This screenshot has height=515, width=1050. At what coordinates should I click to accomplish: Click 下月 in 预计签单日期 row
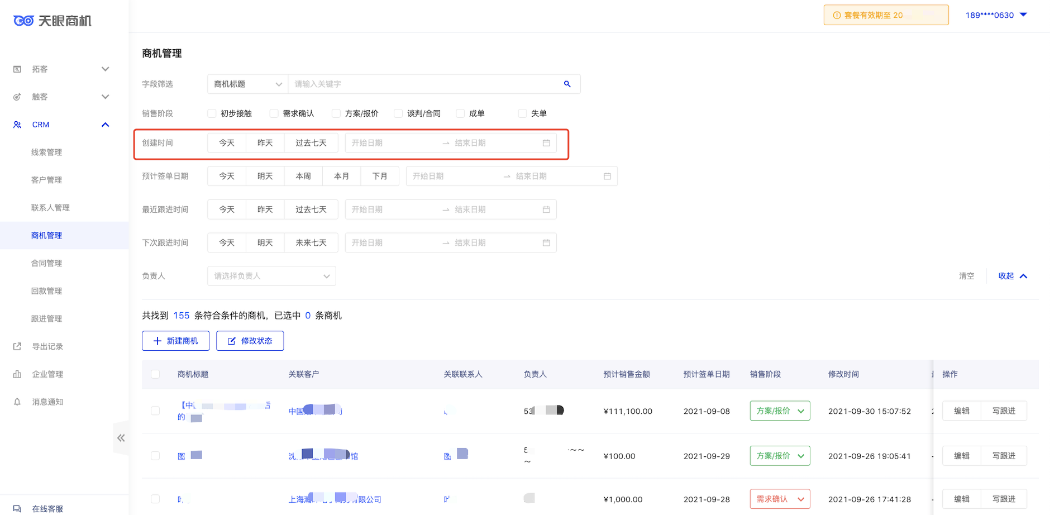click(x=380, y=176)
